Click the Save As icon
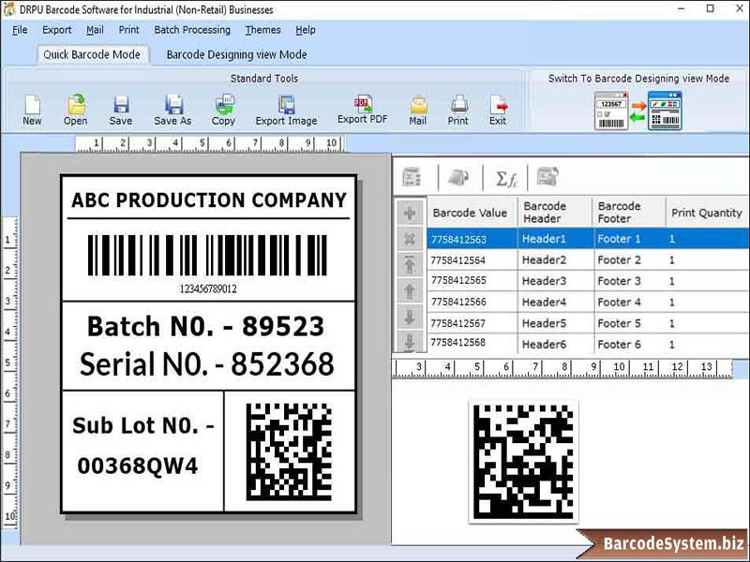The height and width of the screenshot is (562, 750). 172,107
